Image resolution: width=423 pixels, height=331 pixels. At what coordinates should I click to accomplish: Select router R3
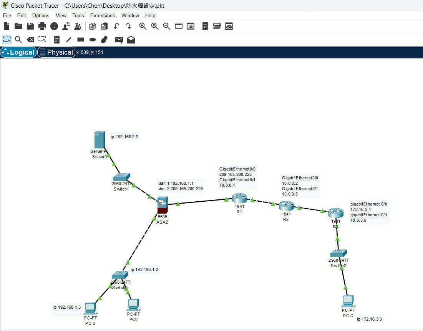coord(336,213)
